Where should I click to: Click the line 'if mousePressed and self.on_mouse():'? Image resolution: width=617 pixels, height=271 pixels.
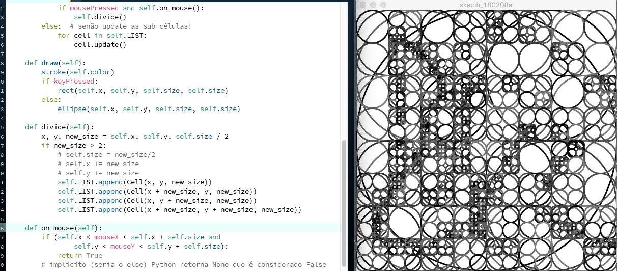[x=130, y=8]
